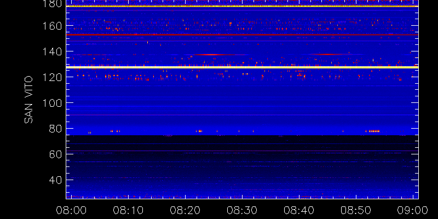Click the 08:10 time axis label
438x219 pixels.
tap(128, 210)
